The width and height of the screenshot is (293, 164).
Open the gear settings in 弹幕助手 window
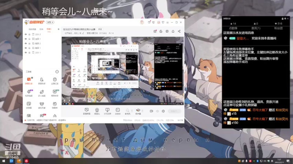pyautogui.click(x=285, y=19)
